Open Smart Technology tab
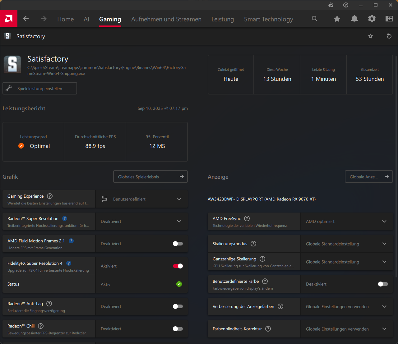Viewport: 398px width, 344px height. pyautogui.click(x=269, y=19)
